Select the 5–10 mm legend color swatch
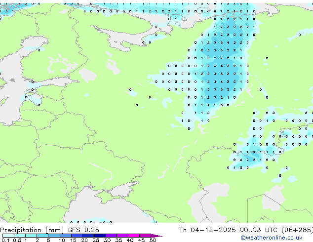The width and height of the screenshot is (313, 242). [x=54, y=236]
